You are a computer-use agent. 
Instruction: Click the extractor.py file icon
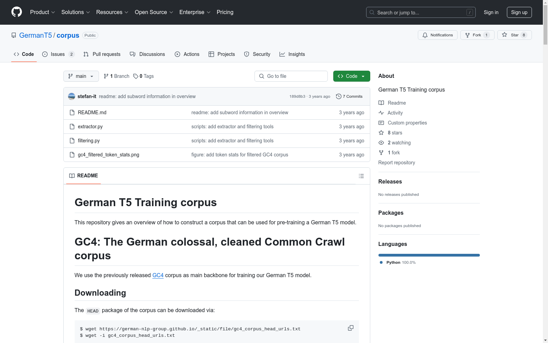tap(72, 127)
